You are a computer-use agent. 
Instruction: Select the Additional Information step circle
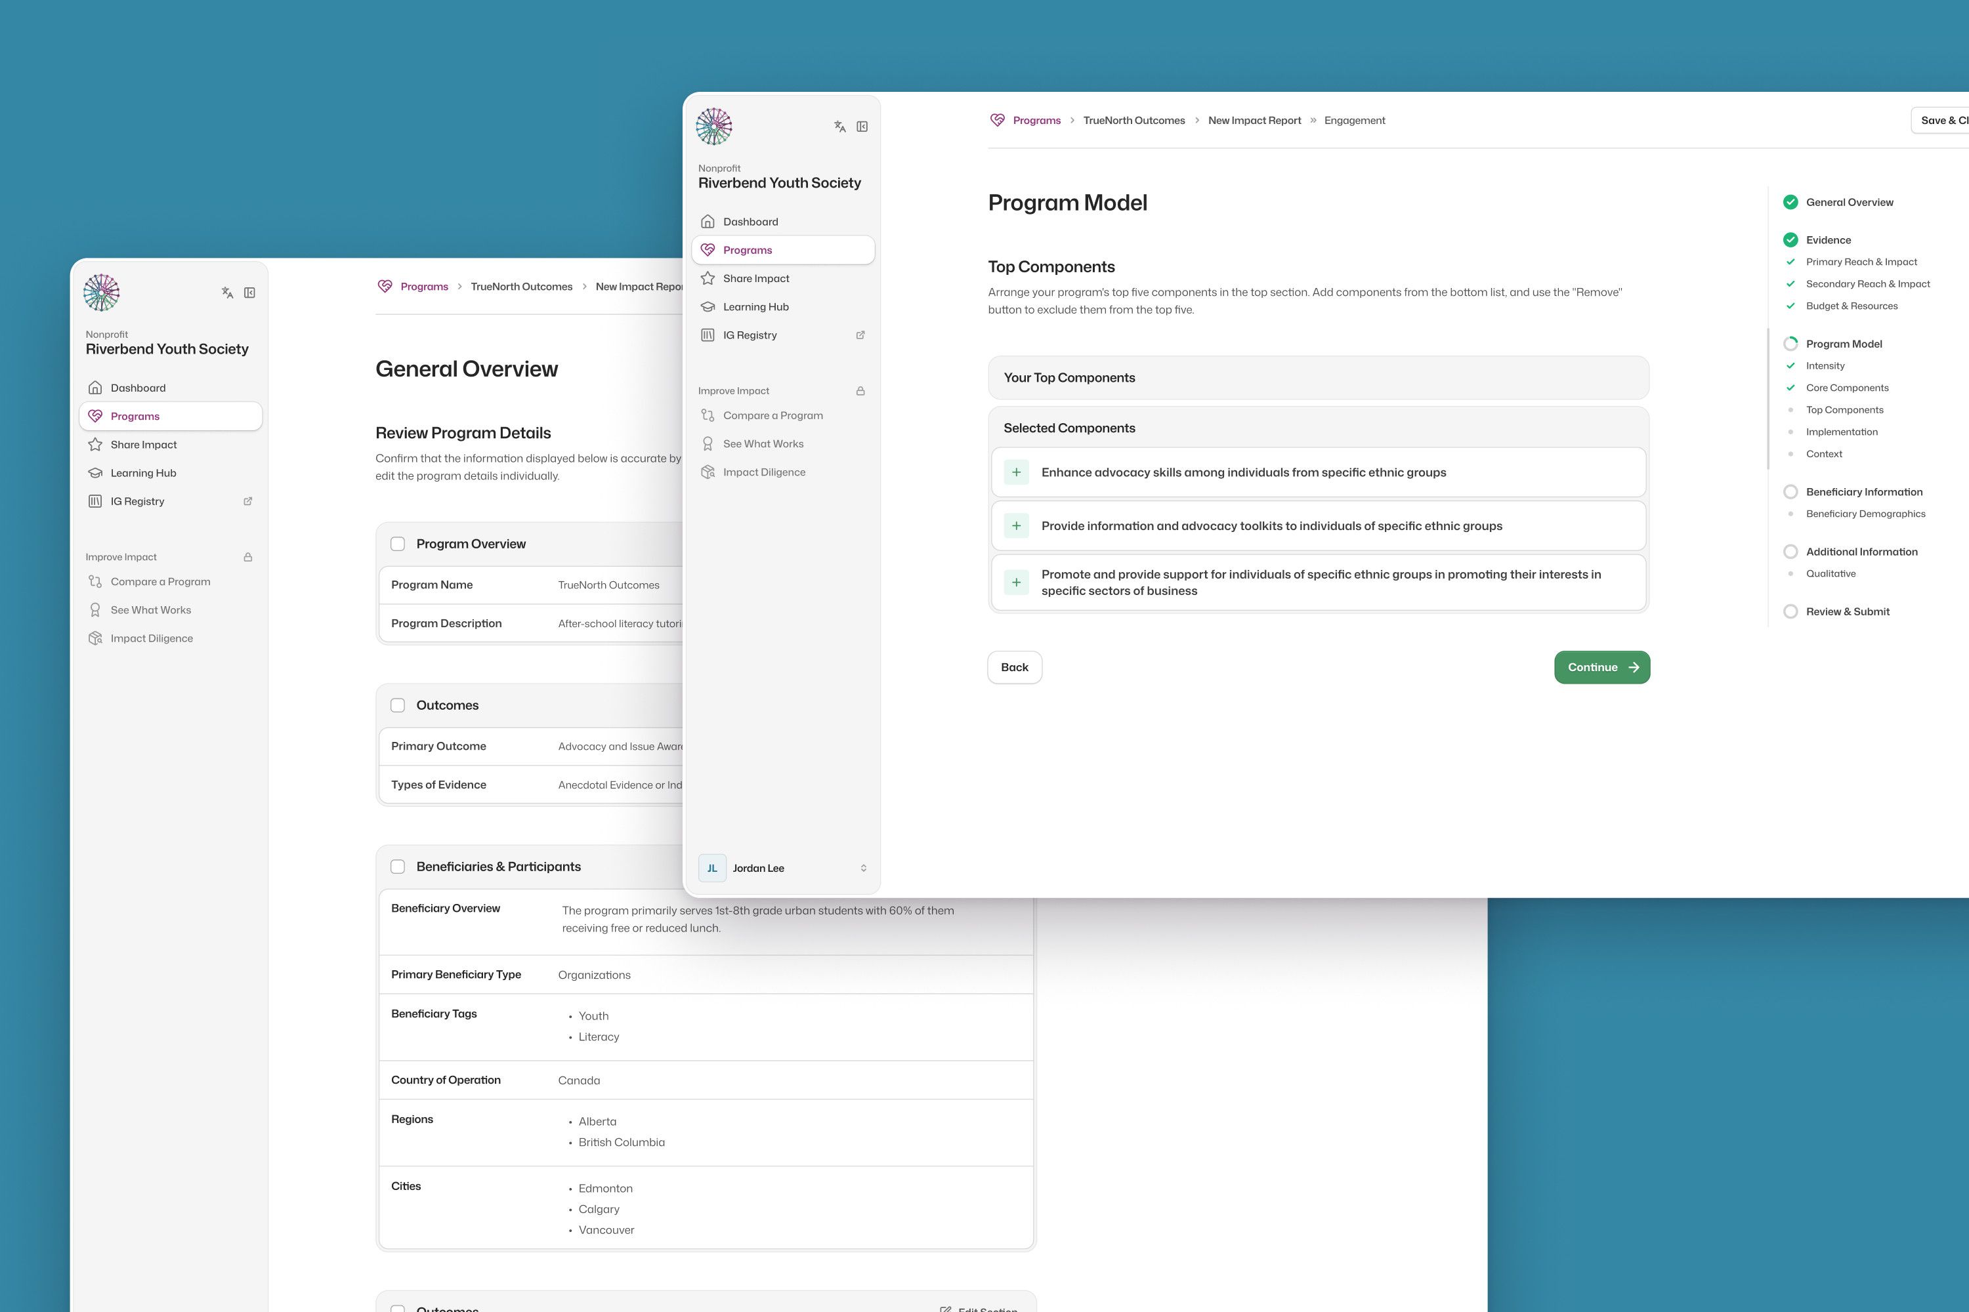pos(1790,552)
